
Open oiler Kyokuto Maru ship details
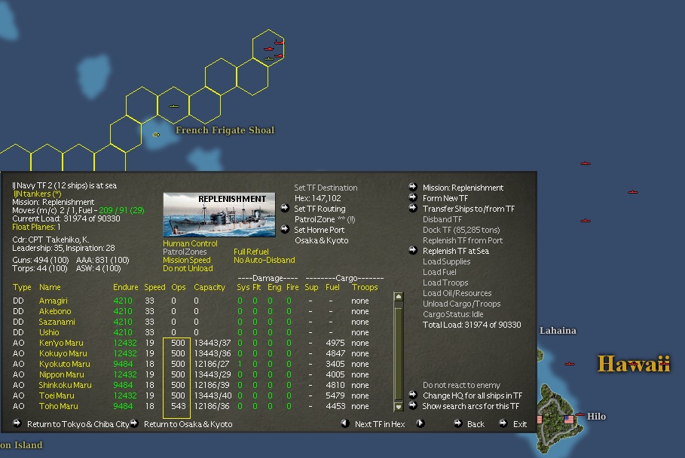click(x=65, y=364)
